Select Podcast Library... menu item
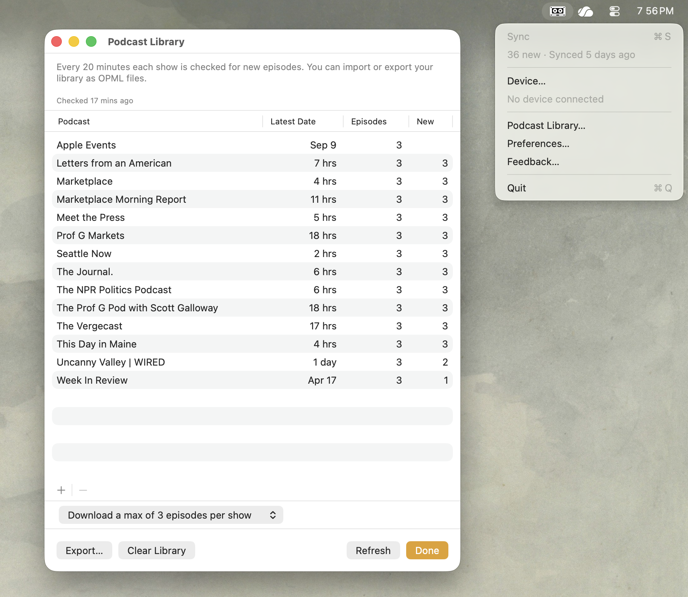 tap(546, 125)
